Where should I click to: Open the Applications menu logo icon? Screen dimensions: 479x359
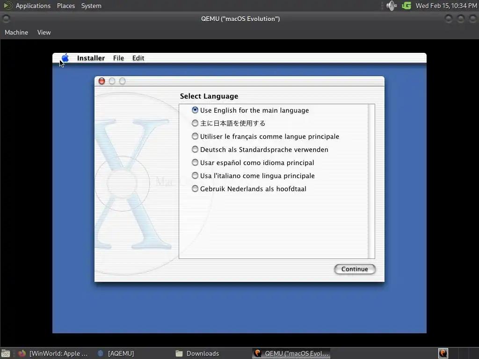click(7, 6)
